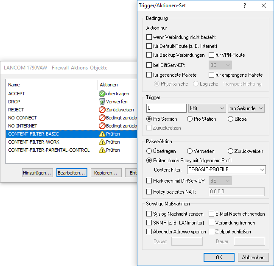The height and width of the screenshot is (266, 274).
Task: Click the 'Hinzufügen...' button
Action: [38, 173]
